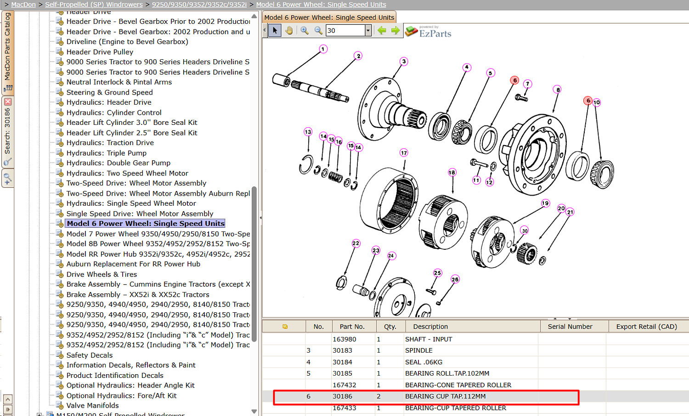The height and width of the screenshot is (416, 689).
Task: Activate the hand pan tool
Action: [x=289, y=31]
